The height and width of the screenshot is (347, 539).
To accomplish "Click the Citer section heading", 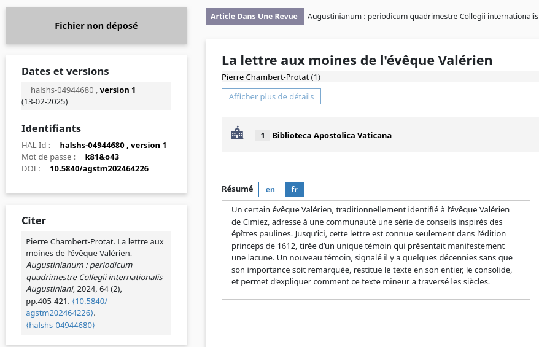I will click(x=34, y=220).
